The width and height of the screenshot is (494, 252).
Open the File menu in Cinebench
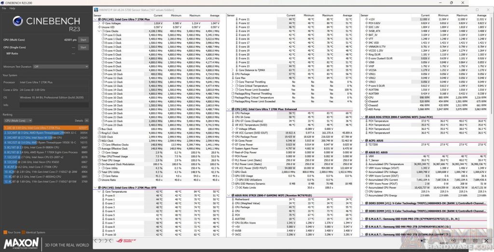(4, 8)
